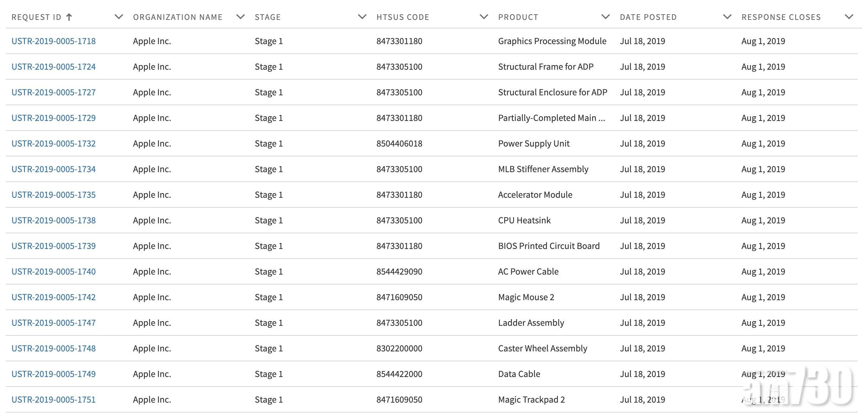Sort by the Product column header
Viewport: 864px width, 414px height.
tap(518, 17)
